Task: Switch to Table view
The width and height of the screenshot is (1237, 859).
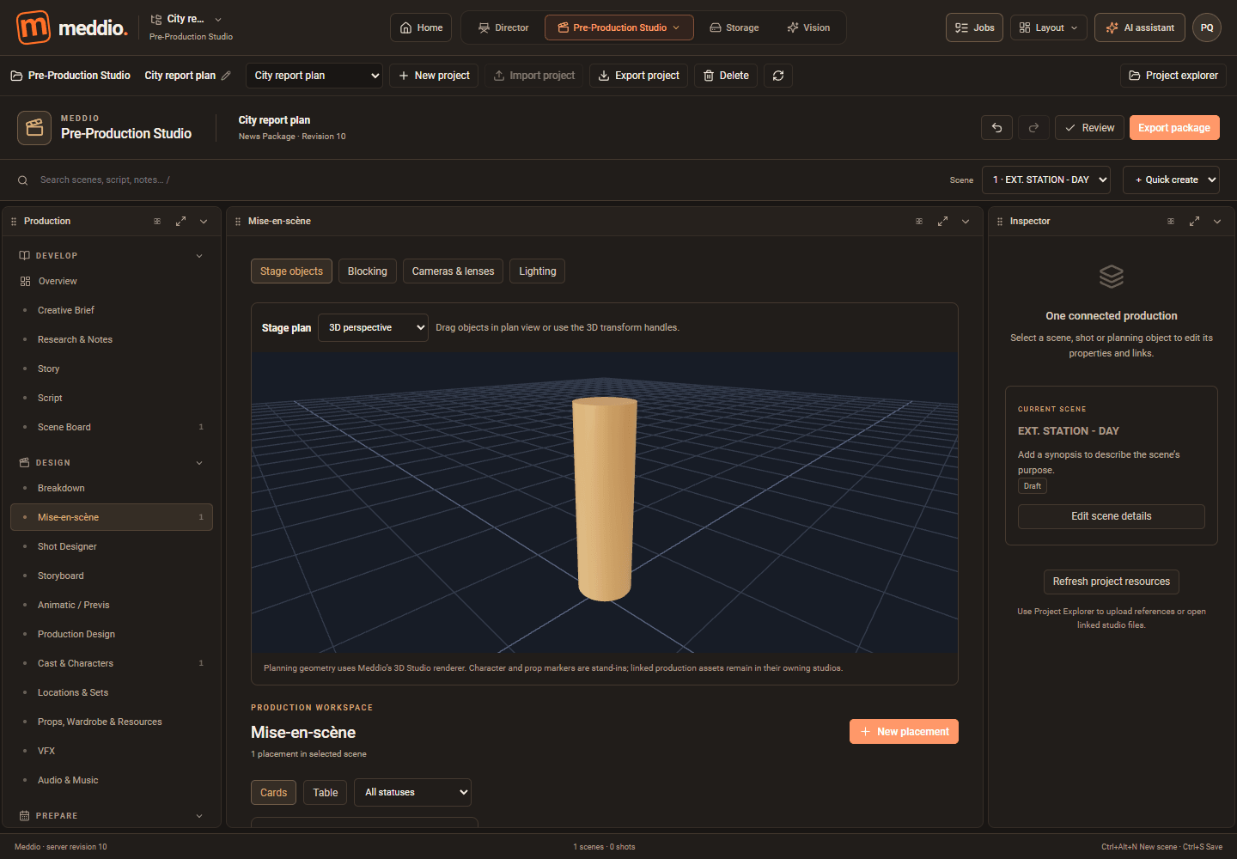Action: (x=326, y=793)
